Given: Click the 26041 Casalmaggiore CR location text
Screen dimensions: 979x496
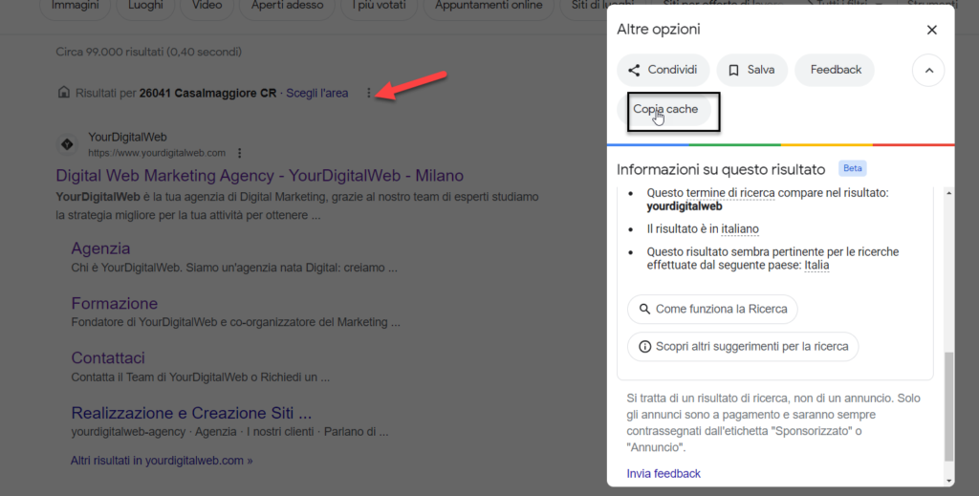Looking at the screenshot, I should (x=207, y=93).
